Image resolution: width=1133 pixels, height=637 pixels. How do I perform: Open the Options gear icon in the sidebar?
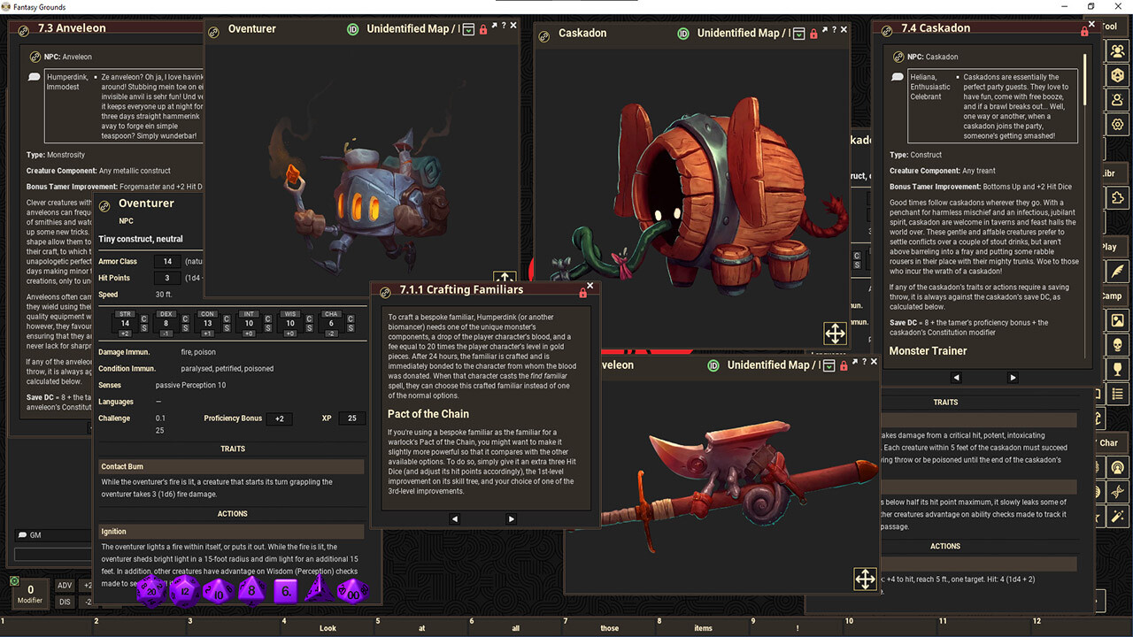click(1117, 124)
